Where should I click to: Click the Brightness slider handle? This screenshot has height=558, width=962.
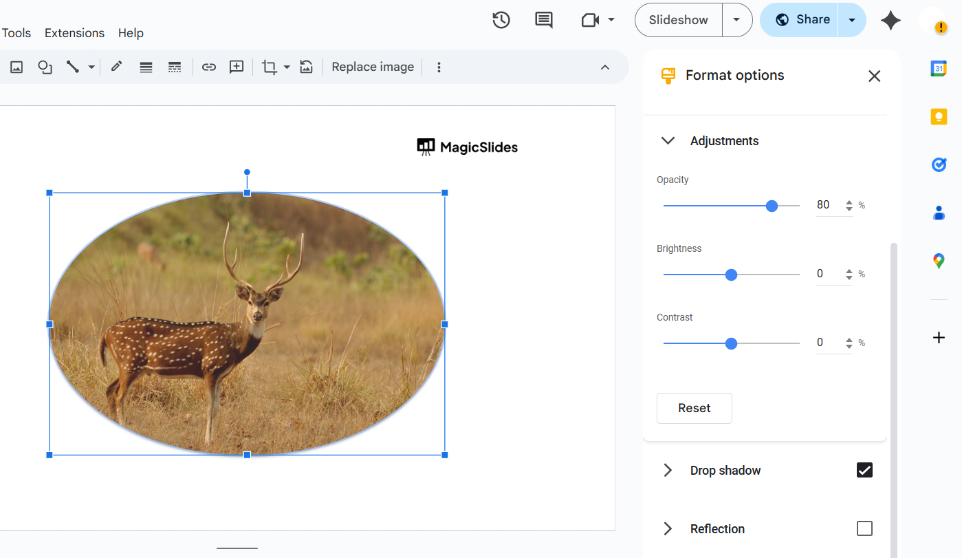(731, 275)
